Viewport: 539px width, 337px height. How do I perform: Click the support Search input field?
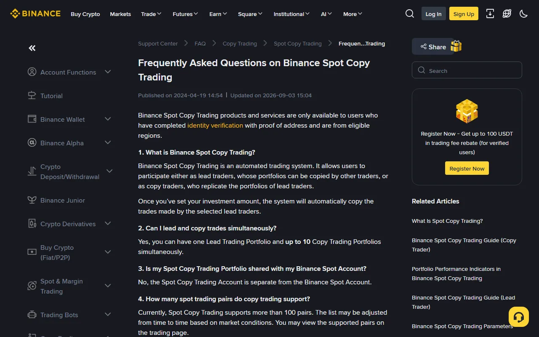[x=467, y=70]
